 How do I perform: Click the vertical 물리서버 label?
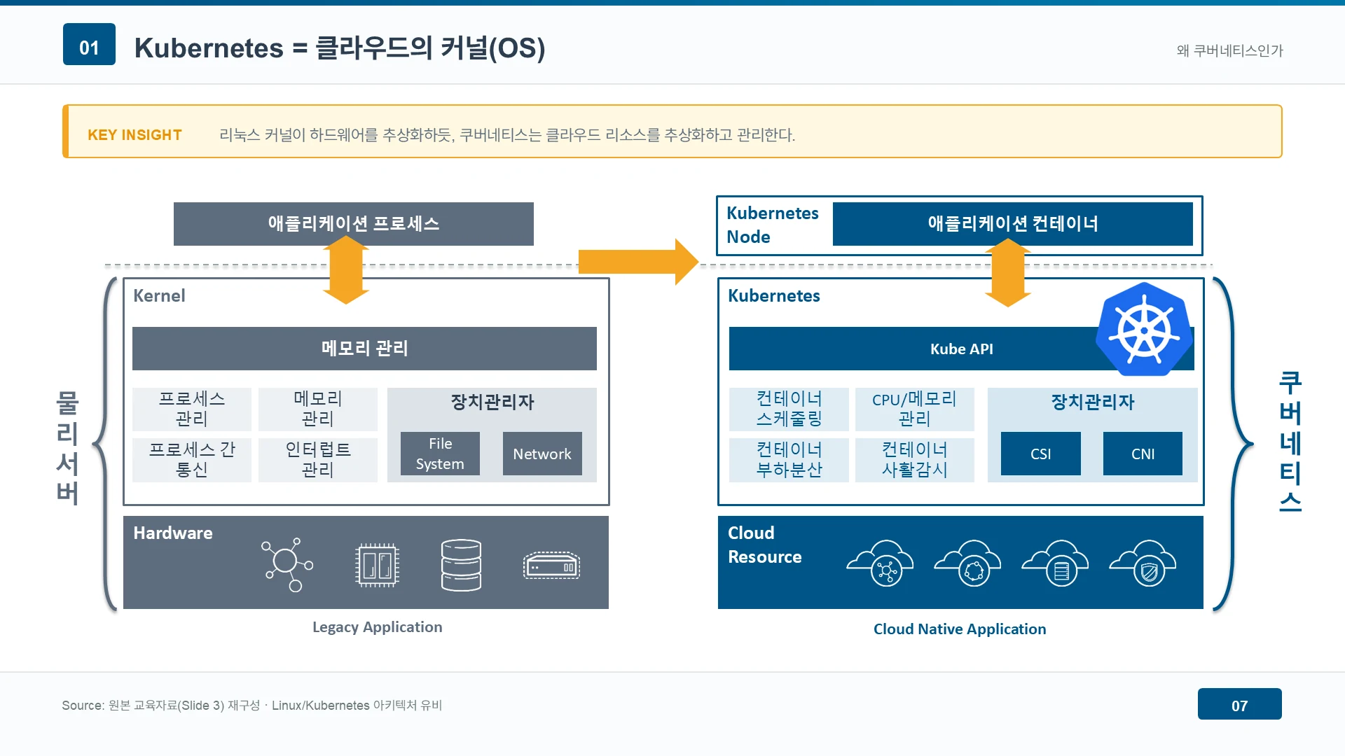67,447
